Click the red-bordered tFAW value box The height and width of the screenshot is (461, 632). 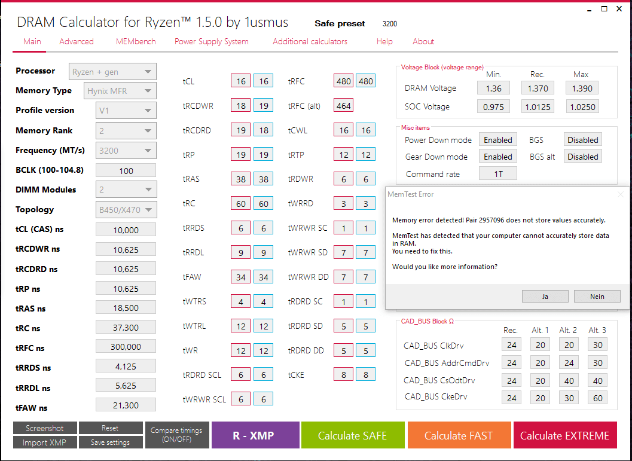(x=240, y=277)
